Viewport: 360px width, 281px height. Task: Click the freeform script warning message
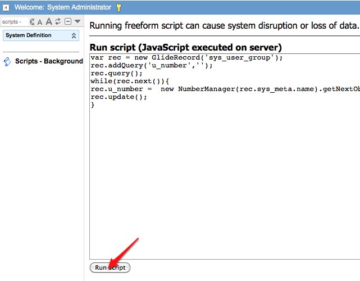[x=224, y=25]
